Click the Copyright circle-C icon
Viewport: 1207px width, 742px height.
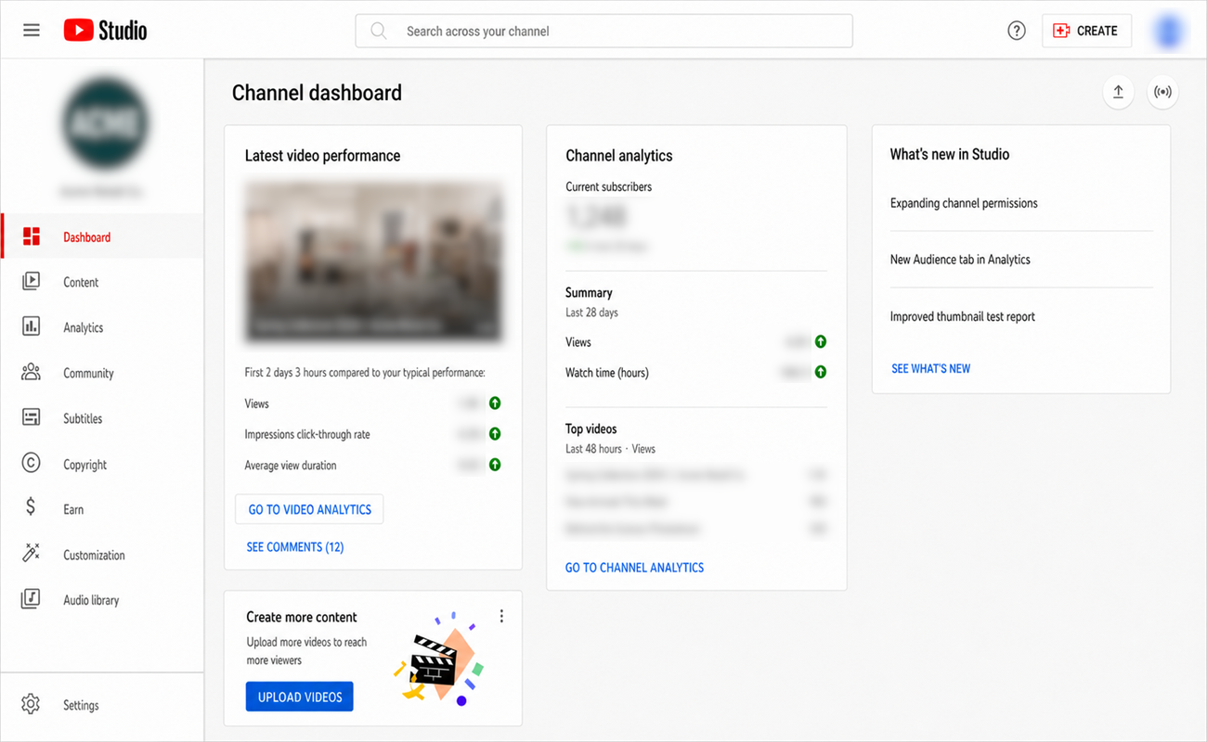[x=32, y=464]
